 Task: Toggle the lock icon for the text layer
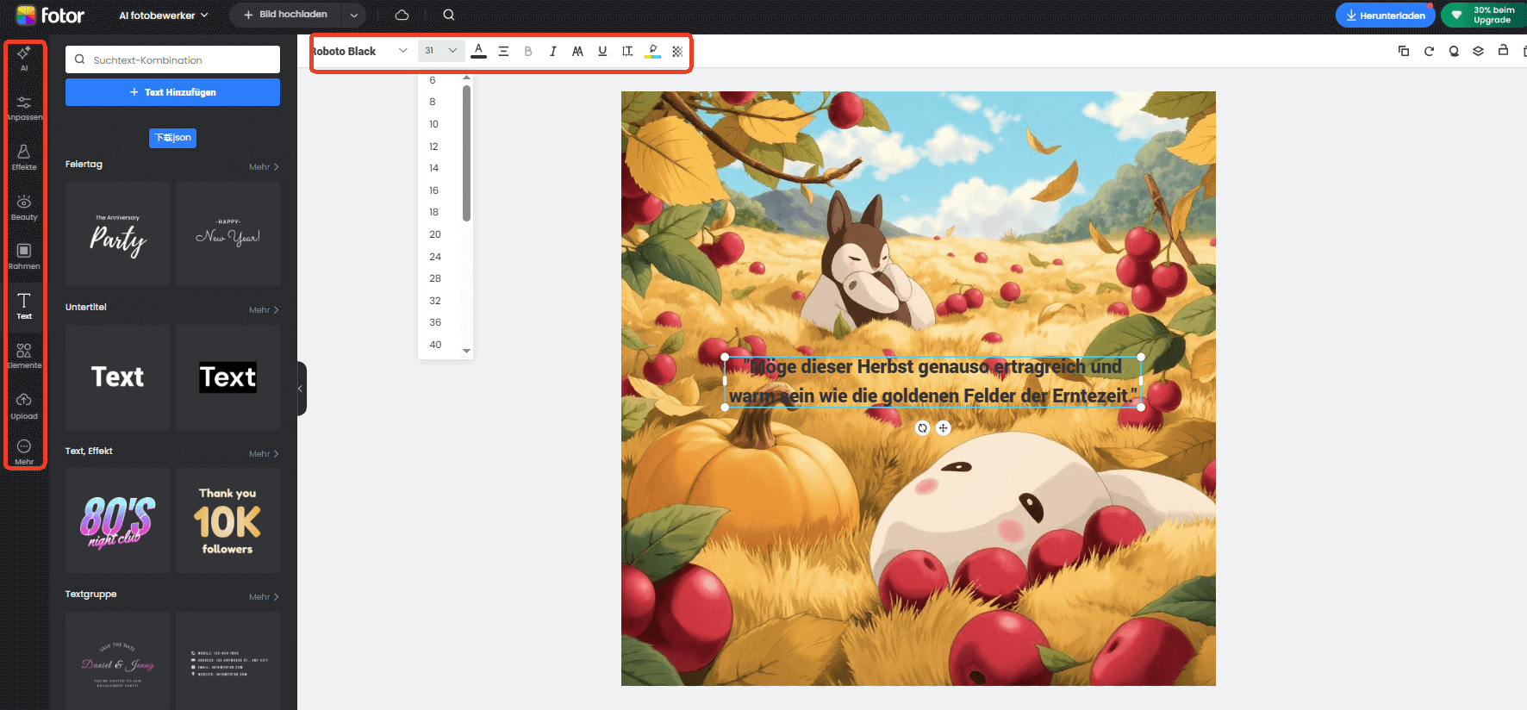coord(1503,51)
